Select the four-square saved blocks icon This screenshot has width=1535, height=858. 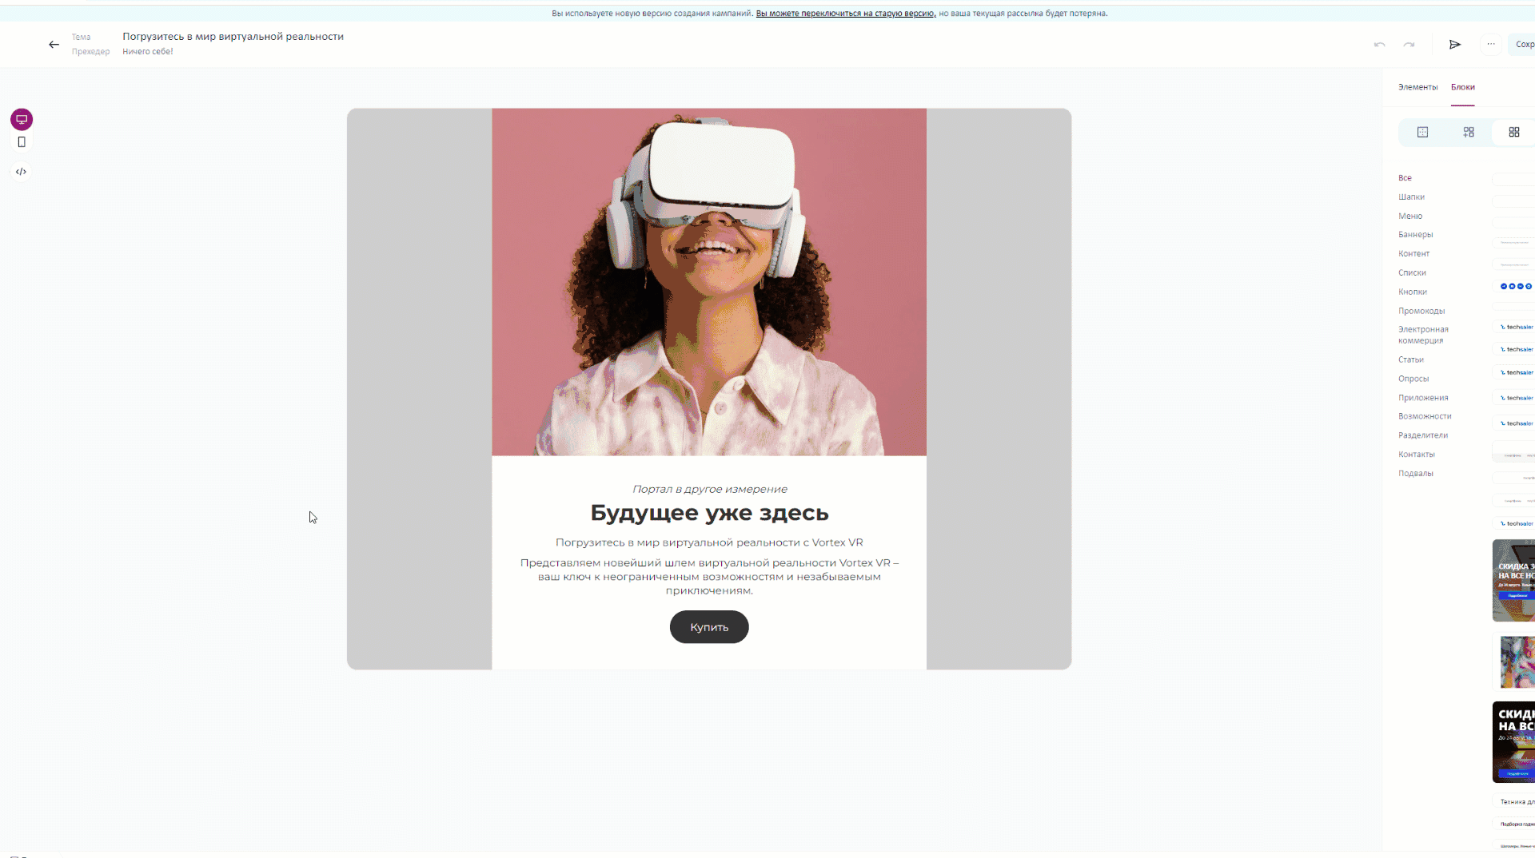click(x=1513, y=133)
